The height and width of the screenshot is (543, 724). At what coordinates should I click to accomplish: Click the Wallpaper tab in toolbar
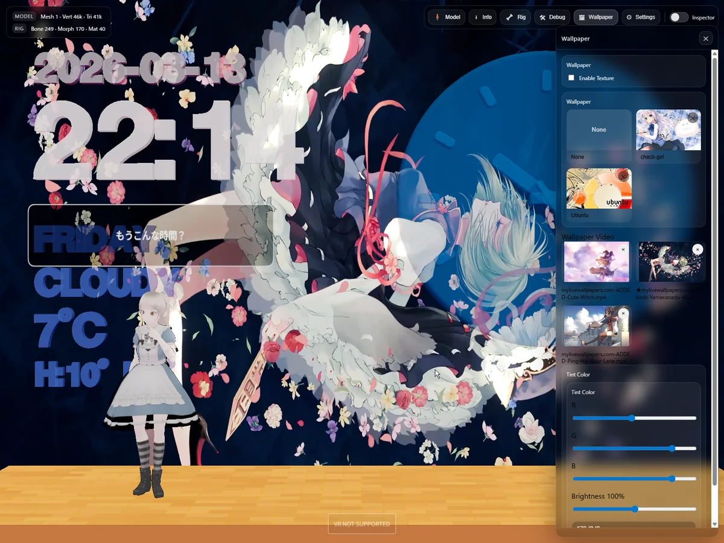tap(595, 17)
